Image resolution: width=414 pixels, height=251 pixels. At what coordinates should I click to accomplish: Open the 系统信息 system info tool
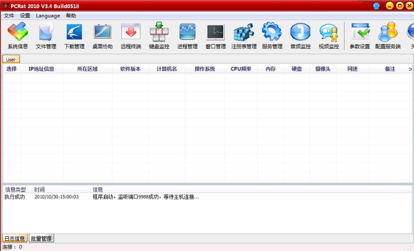click(x=18, y=36)
